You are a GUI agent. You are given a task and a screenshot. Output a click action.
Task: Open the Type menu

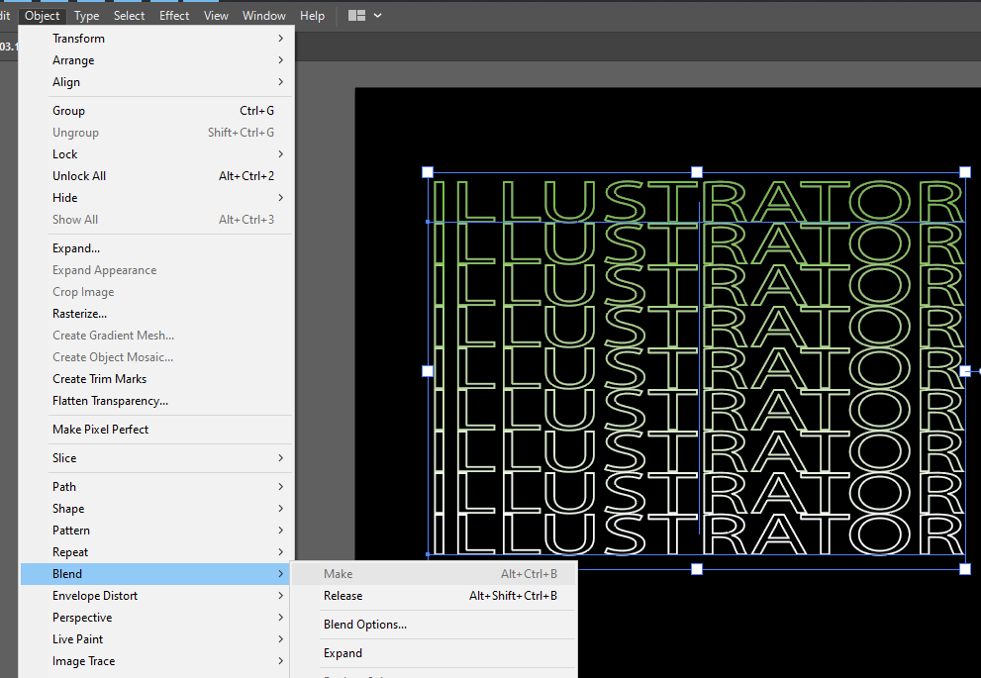pyautogui.click(x=86, y=16)
